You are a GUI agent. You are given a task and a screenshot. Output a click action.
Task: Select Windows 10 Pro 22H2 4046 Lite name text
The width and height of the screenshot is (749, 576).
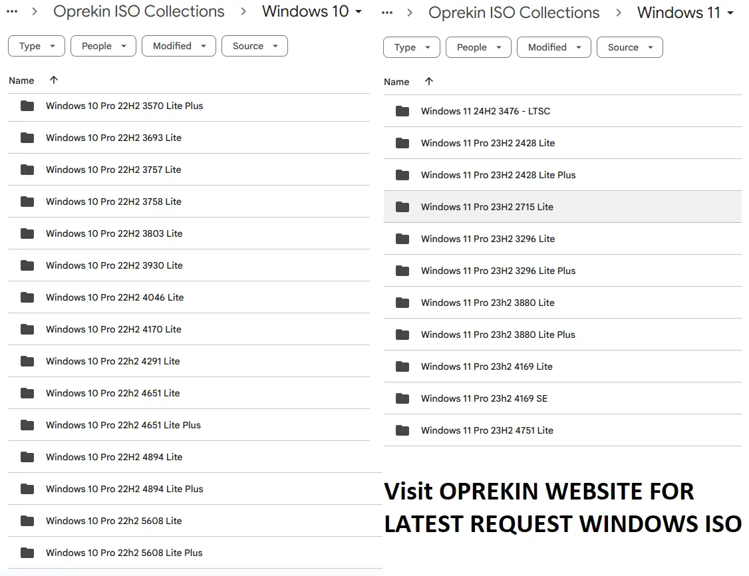[114, 297]
